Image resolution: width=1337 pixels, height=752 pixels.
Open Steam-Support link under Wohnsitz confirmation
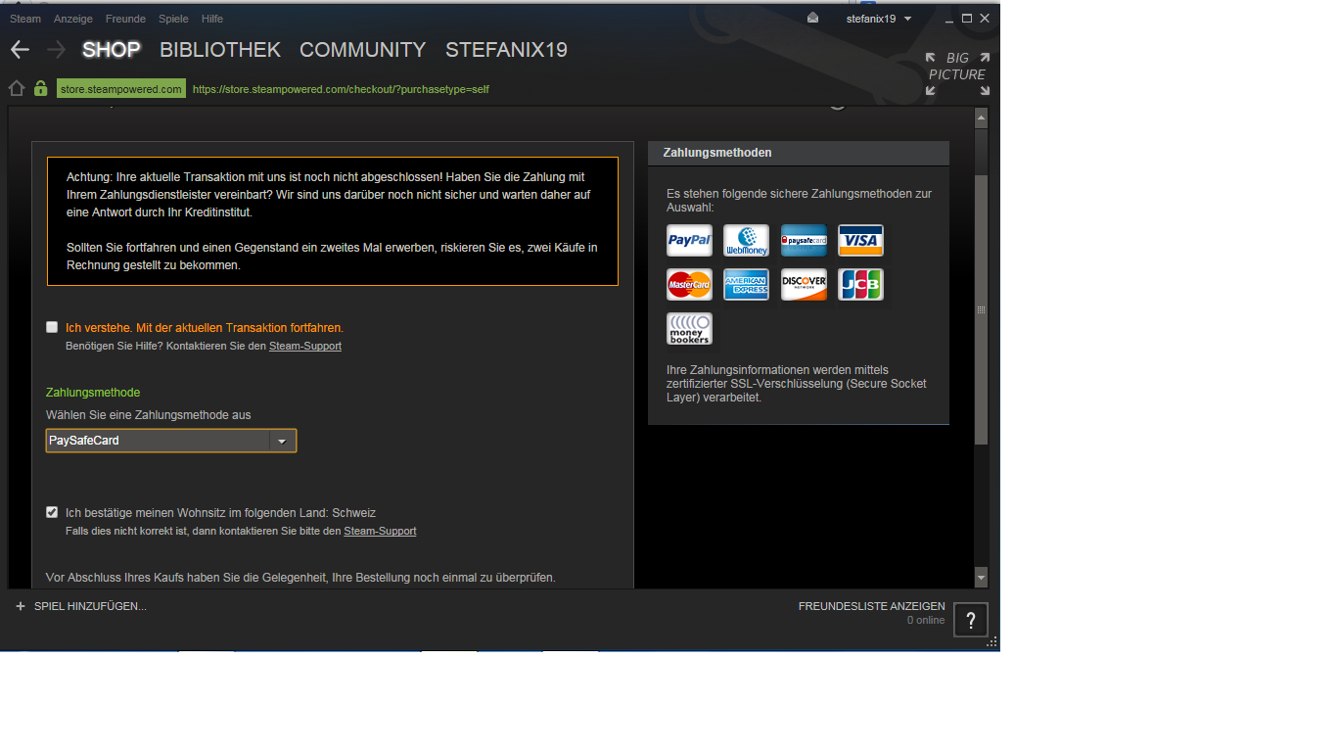[x=380, y=531]
